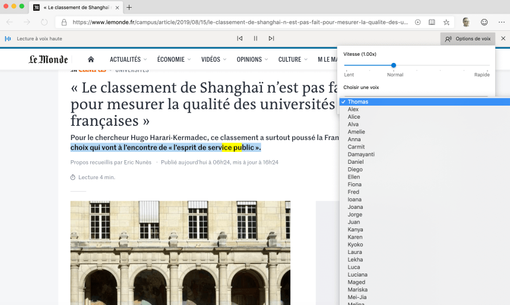Select the Amelie voice
This screenshot has width=510, height=305.
tap(425, 132)
